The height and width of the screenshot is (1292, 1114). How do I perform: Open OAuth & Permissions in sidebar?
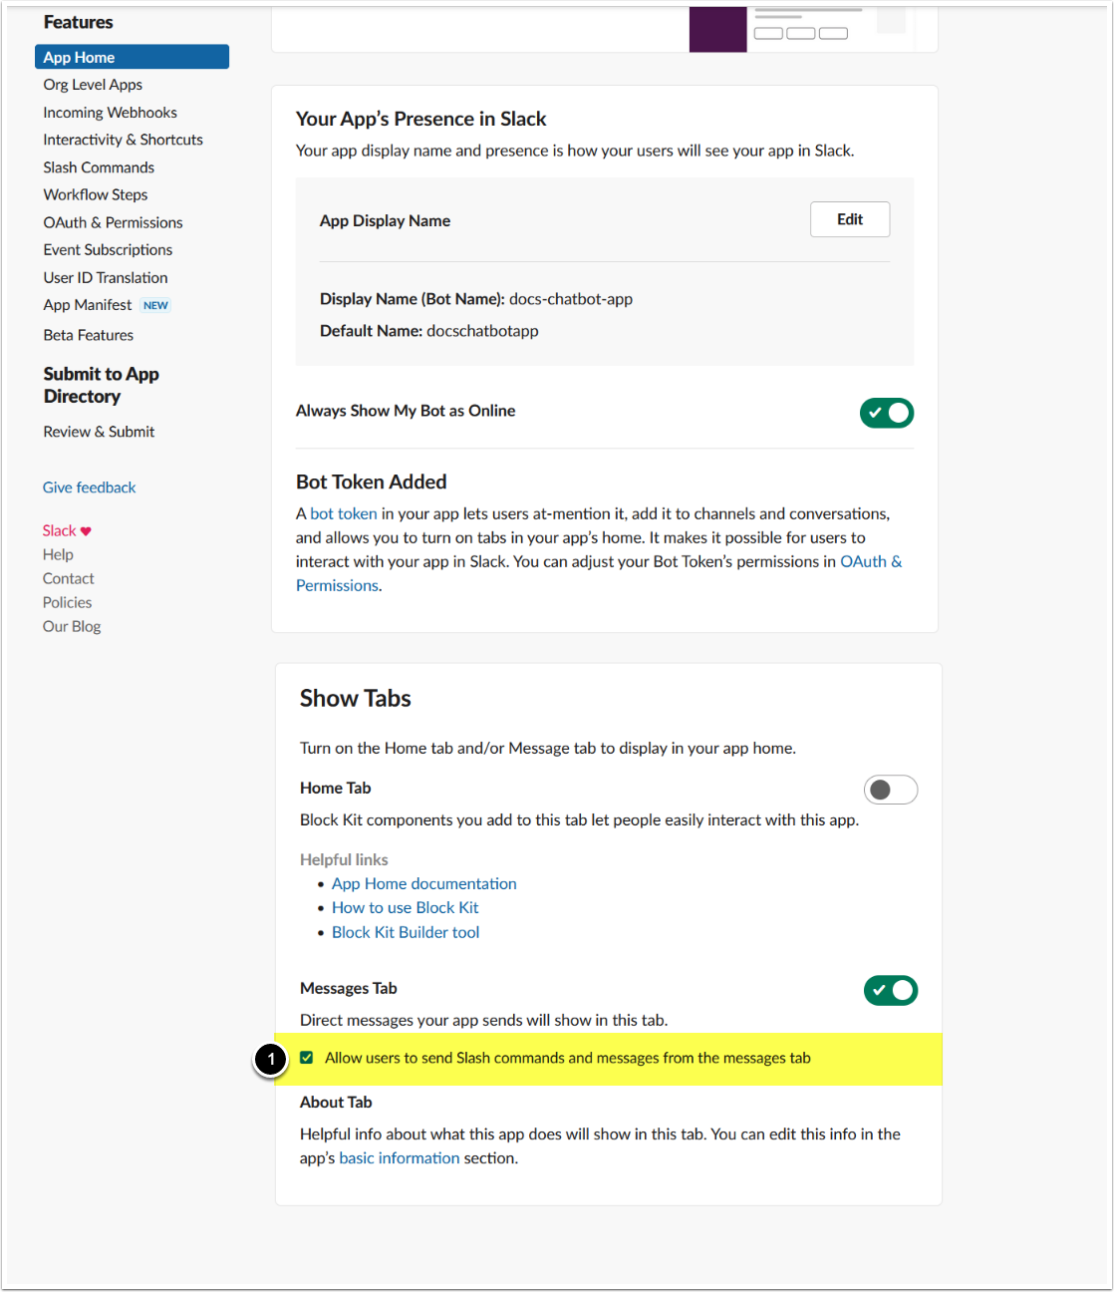coord(113,222)
